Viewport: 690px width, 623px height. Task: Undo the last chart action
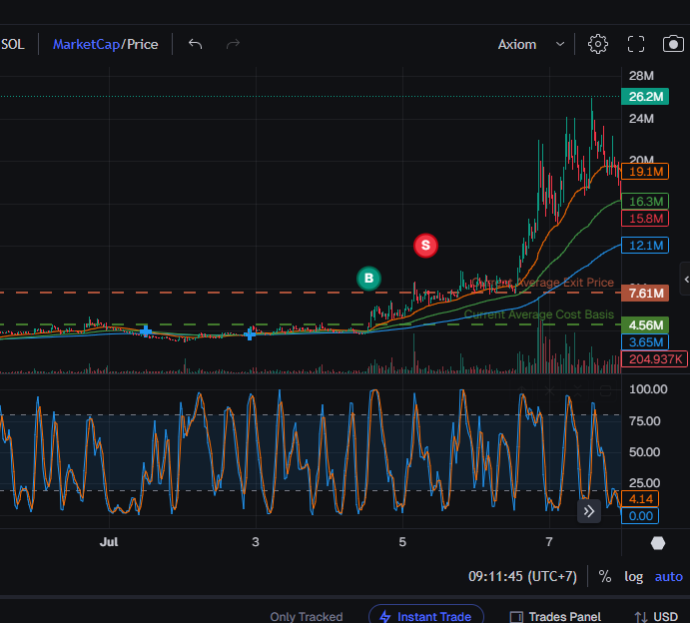click(195, 44)
